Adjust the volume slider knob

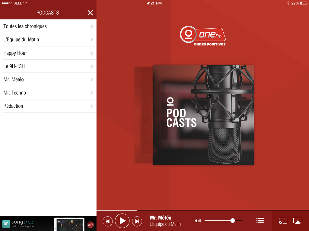pyautogui.click(x=233, y=220)
